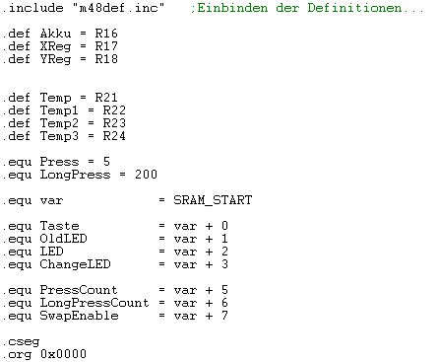Click the Temp2 = R23 line
This screenshot has width=438, height=362.
point(63,123)
